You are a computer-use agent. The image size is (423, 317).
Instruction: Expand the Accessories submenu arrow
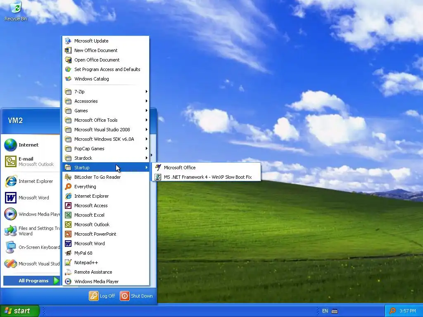coord(147,101)
